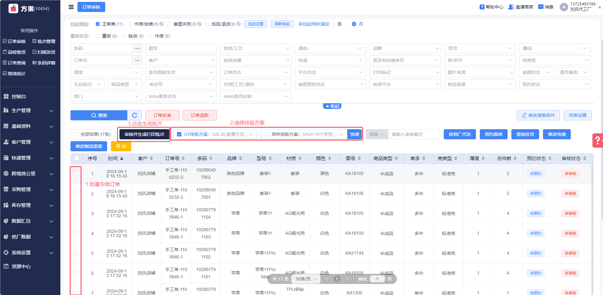Open the 品牌 filter dropdown
Image resolution: width=603 pixels, height=295 pixels.
[405, 48]
